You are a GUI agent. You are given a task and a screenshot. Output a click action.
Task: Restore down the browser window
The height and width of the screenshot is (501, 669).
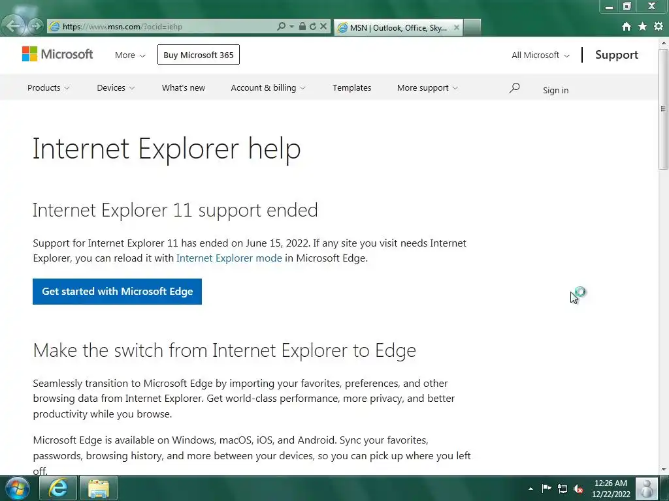(627, 7)
